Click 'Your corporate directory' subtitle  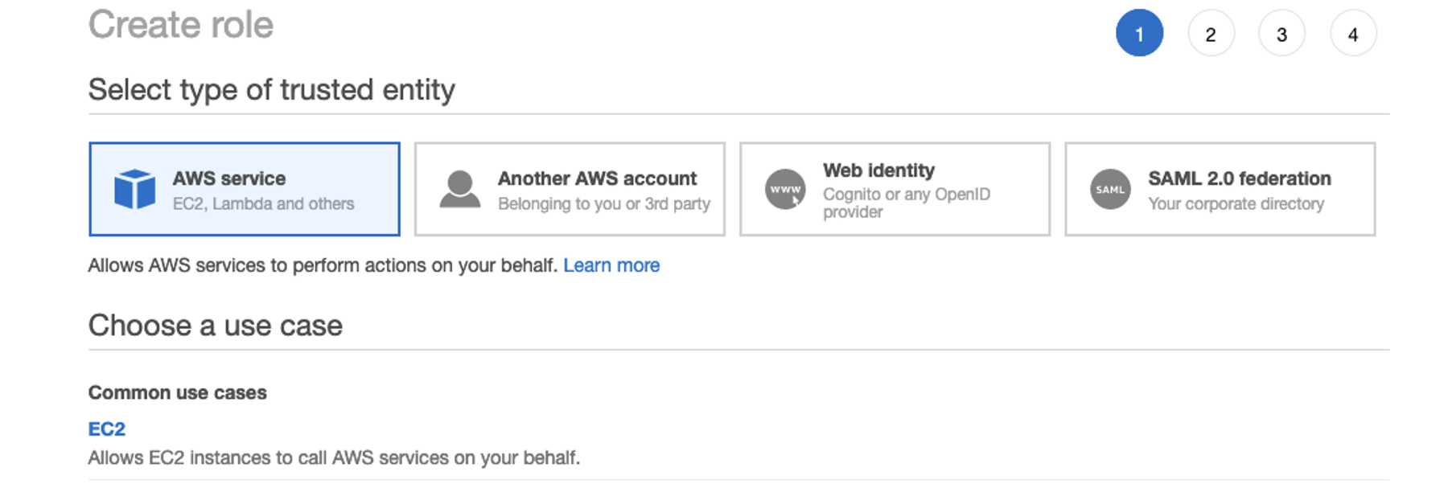point(1236,204)
